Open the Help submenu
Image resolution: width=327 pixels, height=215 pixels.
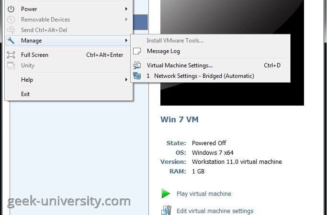tap(68, 80)
